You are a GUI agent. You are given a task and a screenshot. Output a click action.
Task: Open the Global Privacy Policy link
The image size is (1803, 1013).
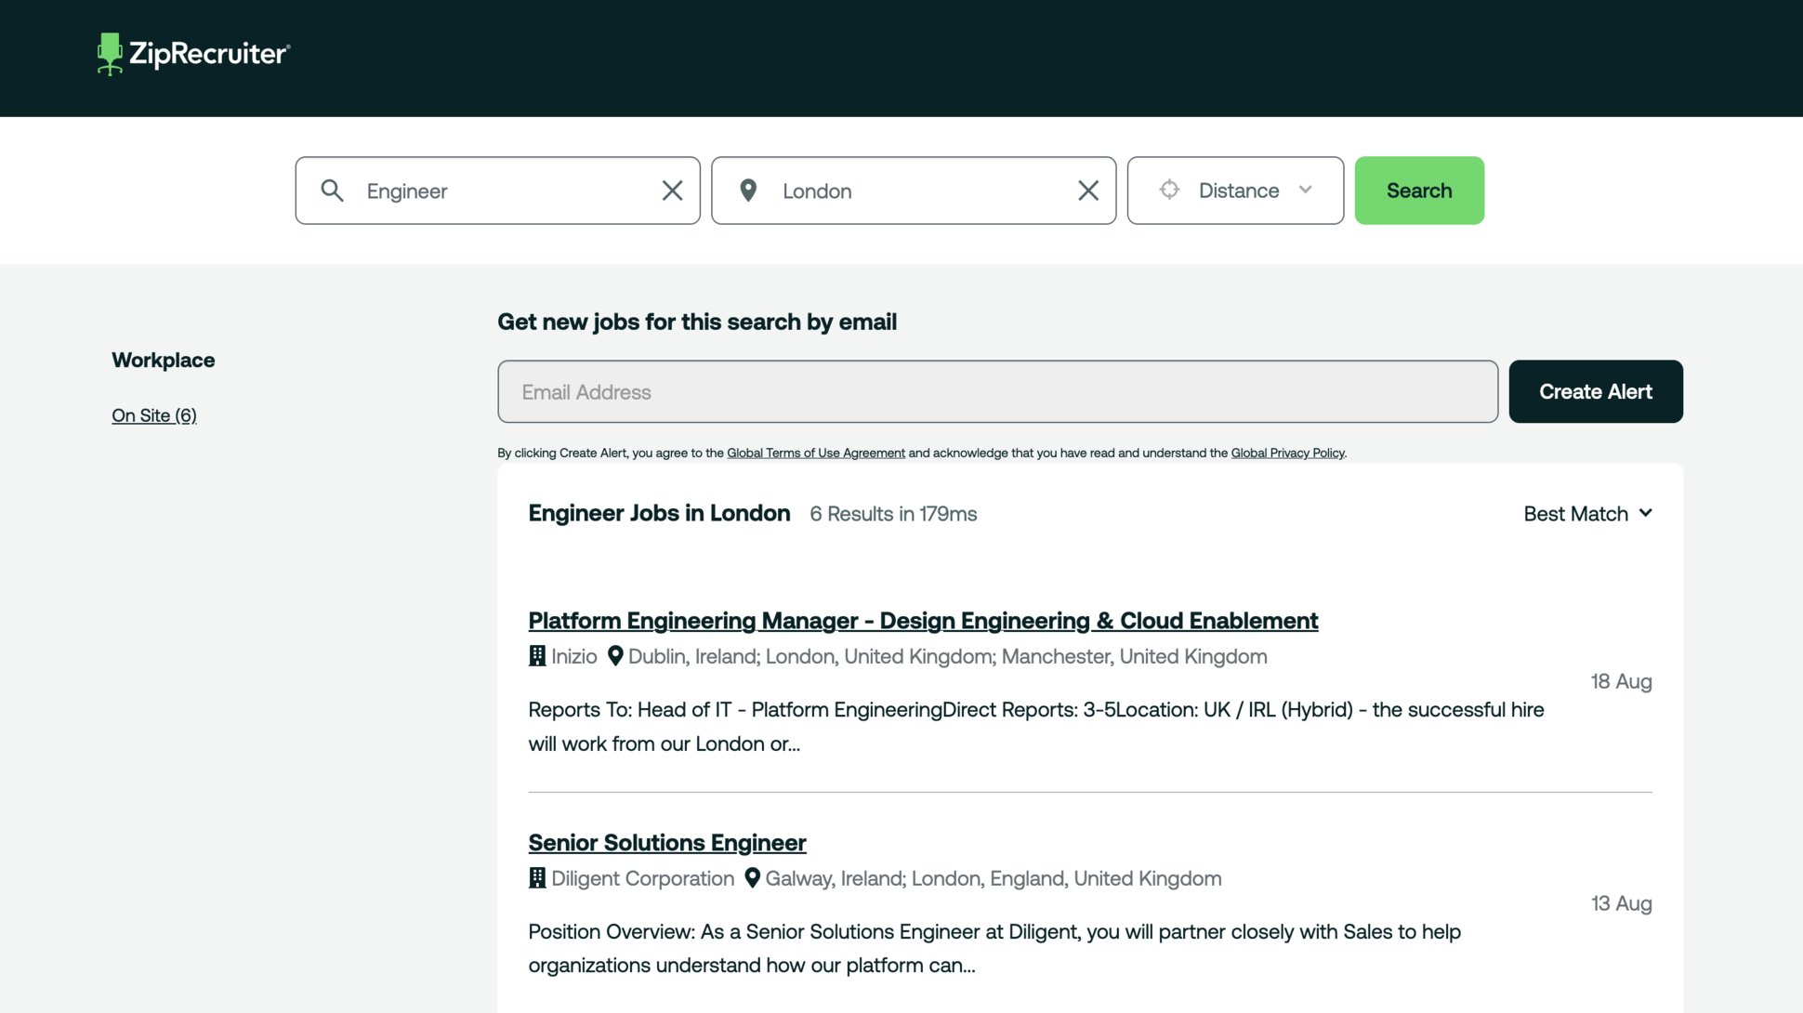tap(1287, 453)
